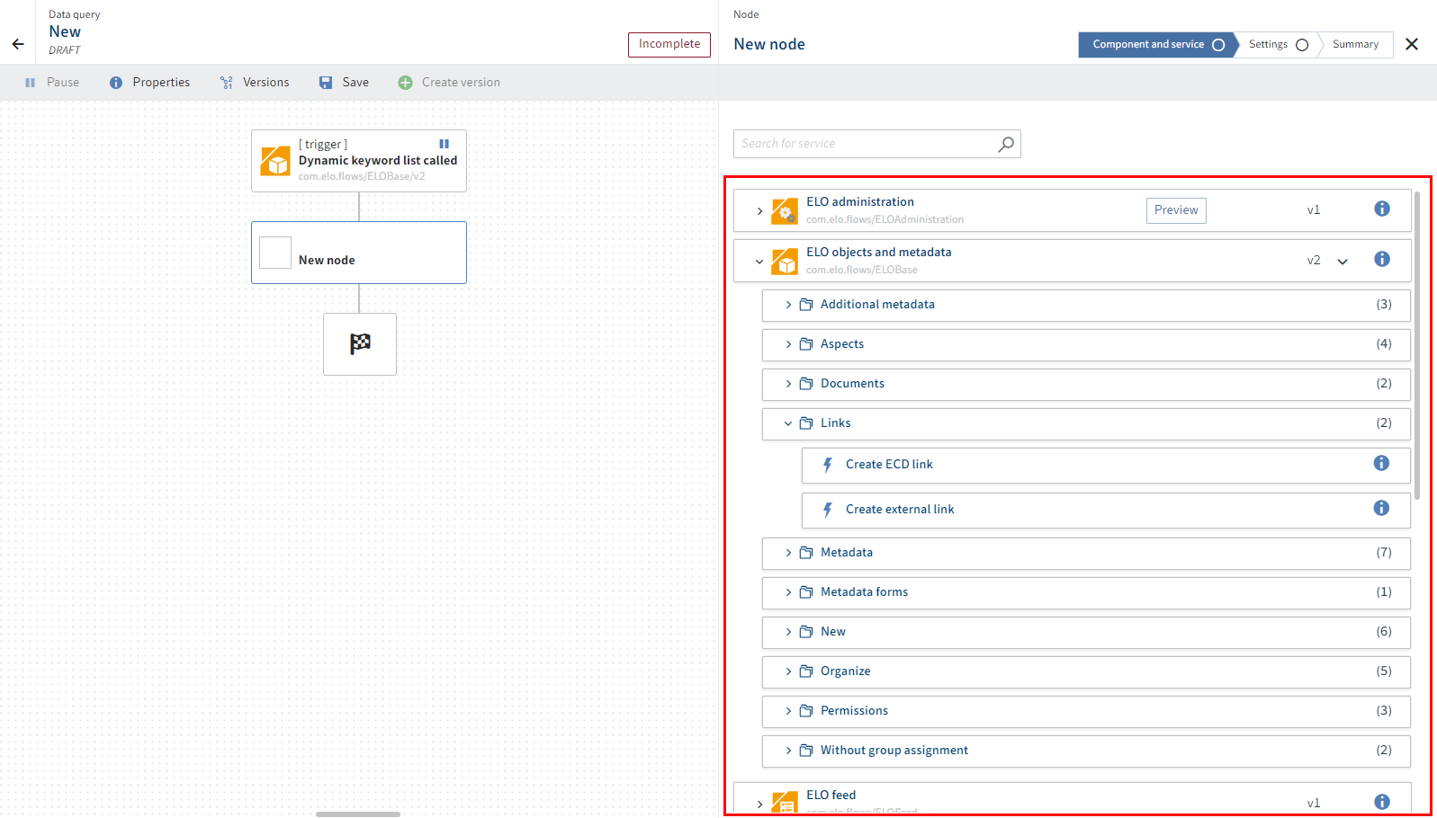Image resolution: width=1437 pixels, height=818 pixels.
Task: Expand the New folder
Action: 788,632
